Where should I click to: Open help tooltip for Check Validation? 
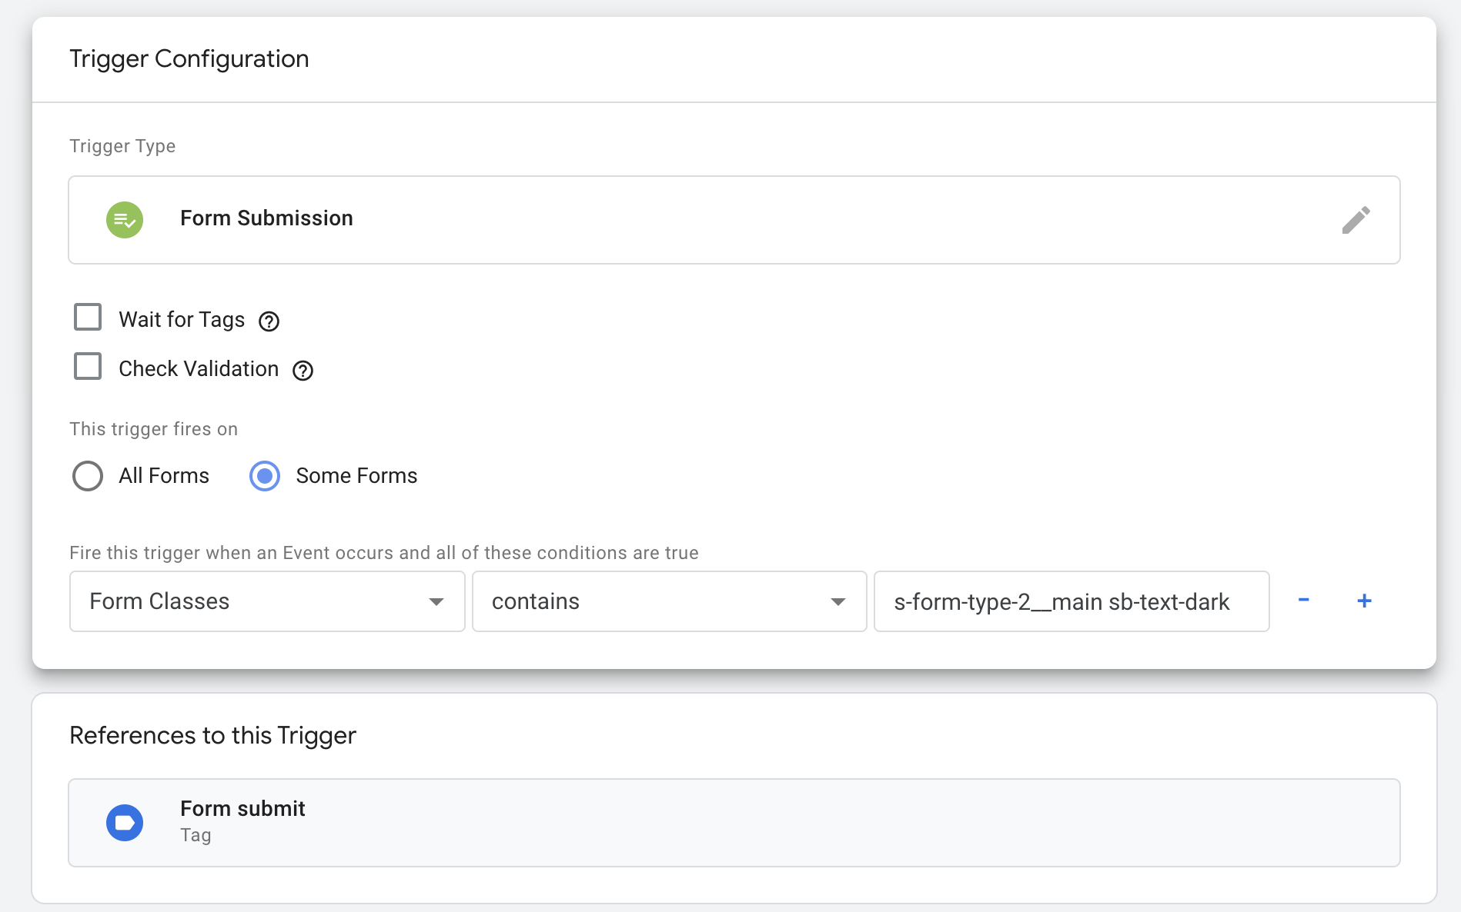303,371
